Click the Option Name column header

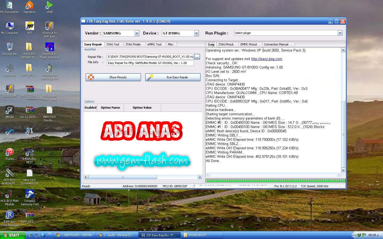point(110,108)
